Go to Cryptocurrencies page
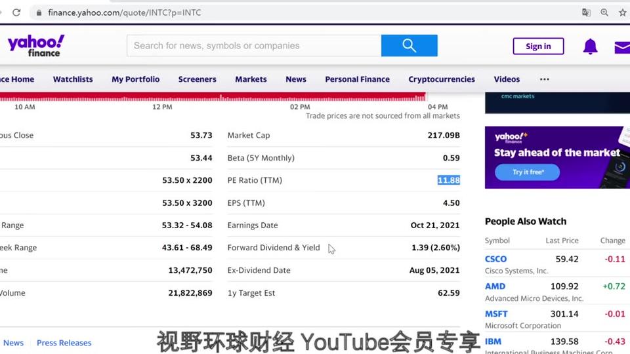The height and width of the screenshot is (354, 630). [x=442, y=79]
